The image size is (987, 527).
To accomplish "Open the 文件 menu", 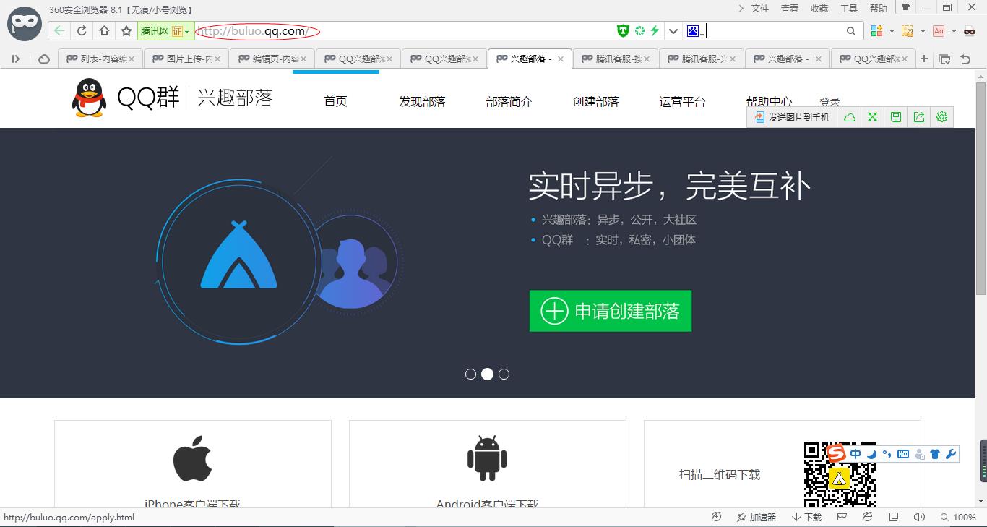I will tap(760, 9).
